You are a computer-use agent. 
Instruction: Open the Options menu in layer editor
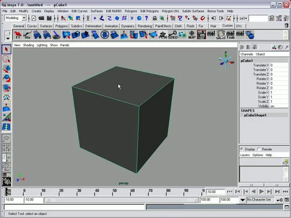coord(258,155)
